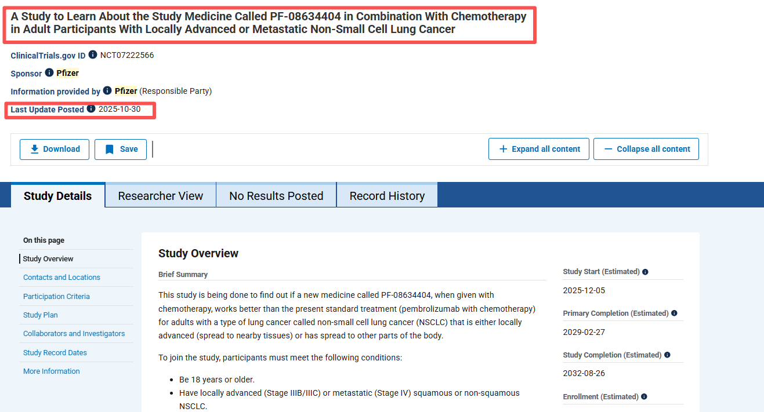Open the Record History tab
764x412 pixels.
[x=387, y=196]
